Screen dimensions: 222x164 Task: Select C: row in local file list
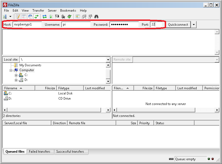pyautogui.click(x=56, y=93)
